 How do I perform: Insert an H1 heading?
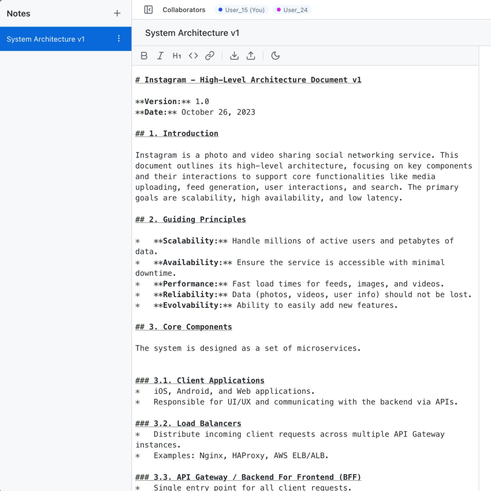click(x=177, y=56)
